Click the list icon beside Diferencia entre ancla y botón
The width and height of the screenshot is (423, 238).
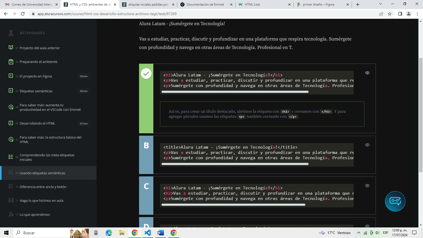pyautogui.click(x=11, y=186)
